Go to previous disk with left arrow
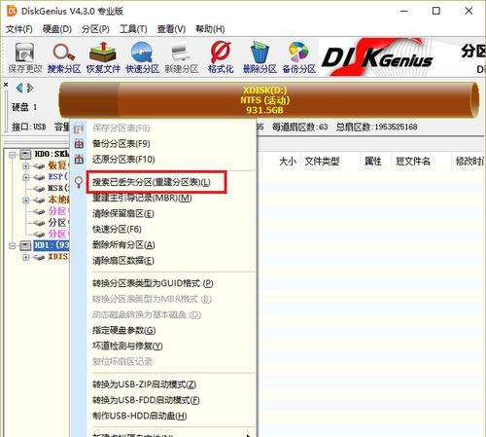 pos(19,88)
